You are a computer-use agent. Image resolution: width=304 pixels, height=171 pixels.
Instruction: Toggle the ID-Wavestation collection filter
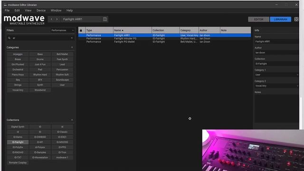click(40, 158)
